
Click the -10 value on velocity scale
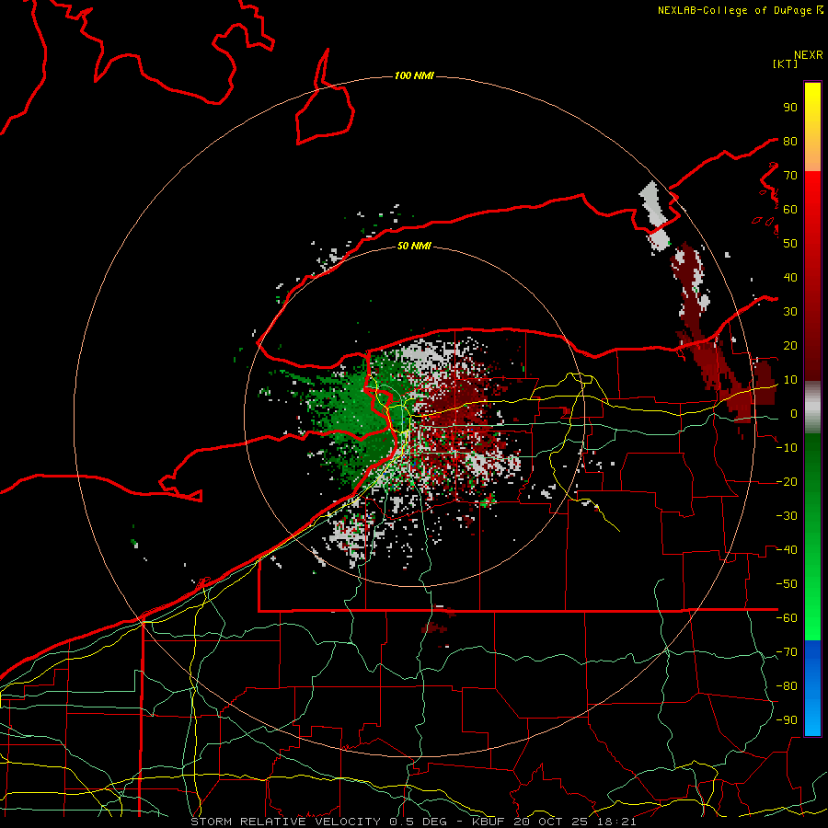pos(787,448)
